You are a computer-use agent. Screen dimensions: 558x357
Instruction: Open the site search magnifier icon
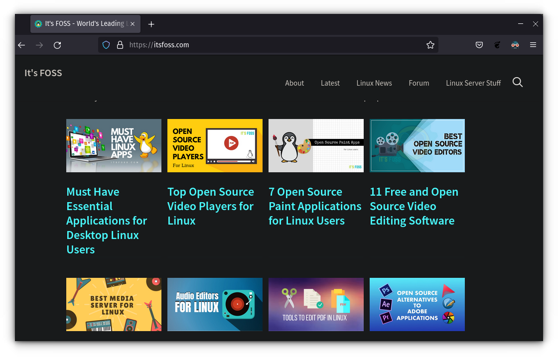click(518, 83)
